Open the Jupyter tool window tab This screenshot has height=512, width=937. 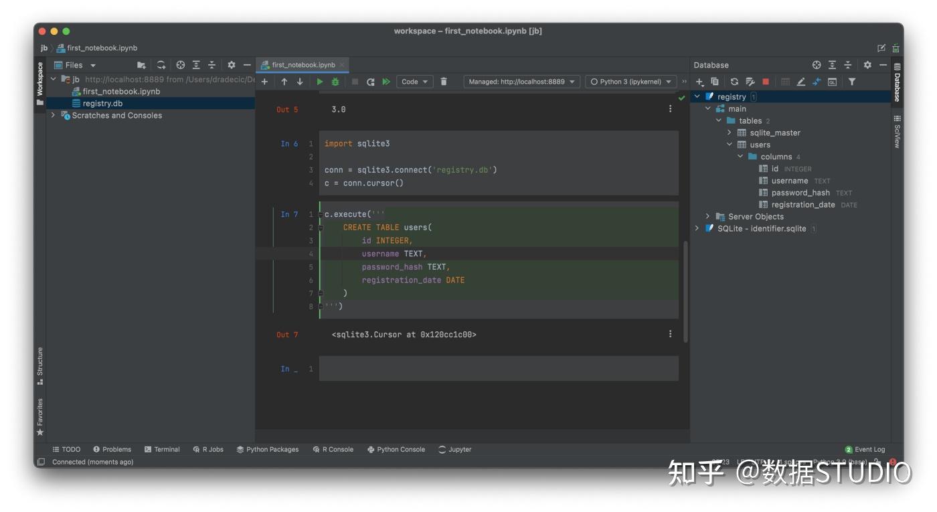pyautogui.click(x=454, y=449)
